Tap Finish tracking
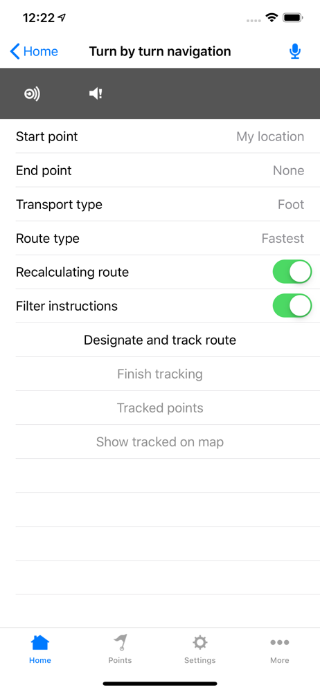This screenshot has width=320, height=692. tap(160, 374)
